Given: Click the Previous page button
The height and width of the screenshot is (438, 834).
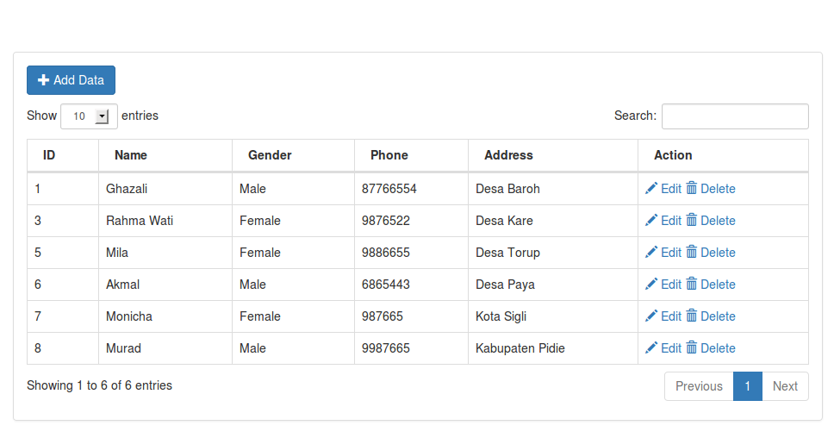Looking at the screenshot, I should pyautogui.click(x=699, y=386).
